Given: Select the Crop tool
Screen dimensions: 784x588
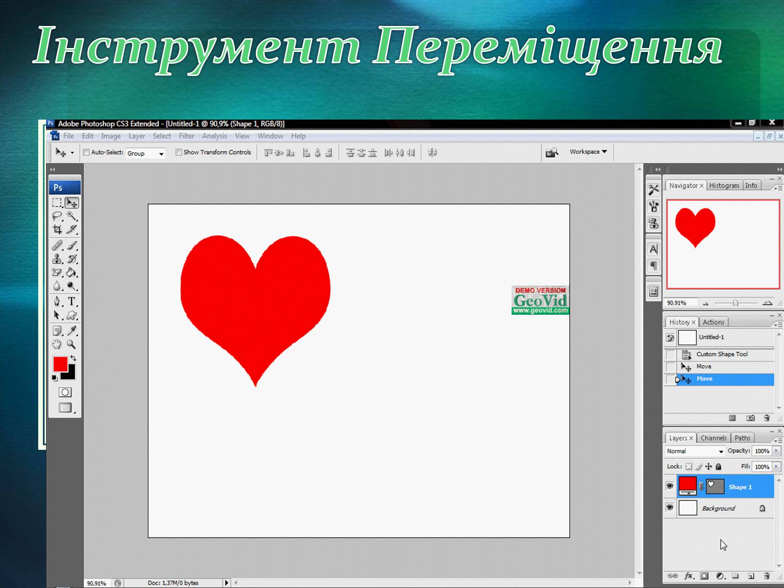Looking at the screenshot, I should pyautogui.click(x=57, y=229).
